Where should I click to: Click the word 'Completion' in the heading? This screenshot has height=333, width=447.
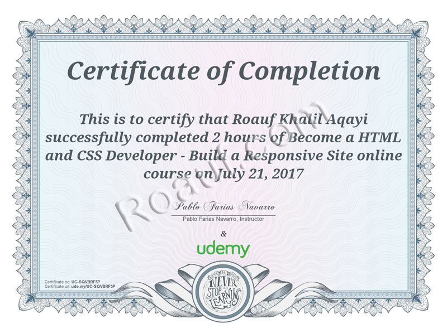(x=310, y=71)
